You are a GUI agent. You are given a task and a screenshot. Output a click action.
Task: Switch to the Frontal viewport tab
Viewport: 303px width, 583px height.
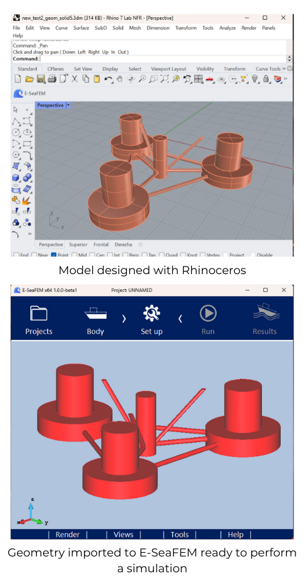coord(101,244)
